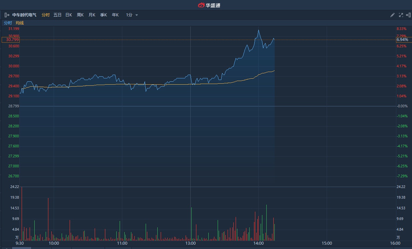
Task: Select the 周K weekly chart tab
Action: pyautogui.click(x=80, y=15)
